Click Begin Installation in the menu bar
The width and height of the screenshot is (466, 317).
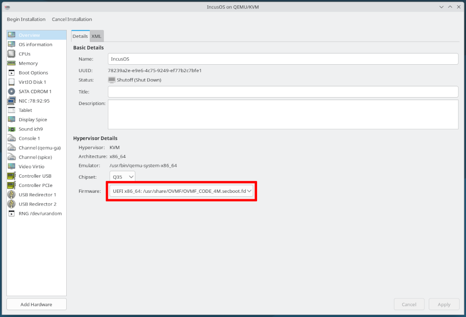tap(26, 19)
